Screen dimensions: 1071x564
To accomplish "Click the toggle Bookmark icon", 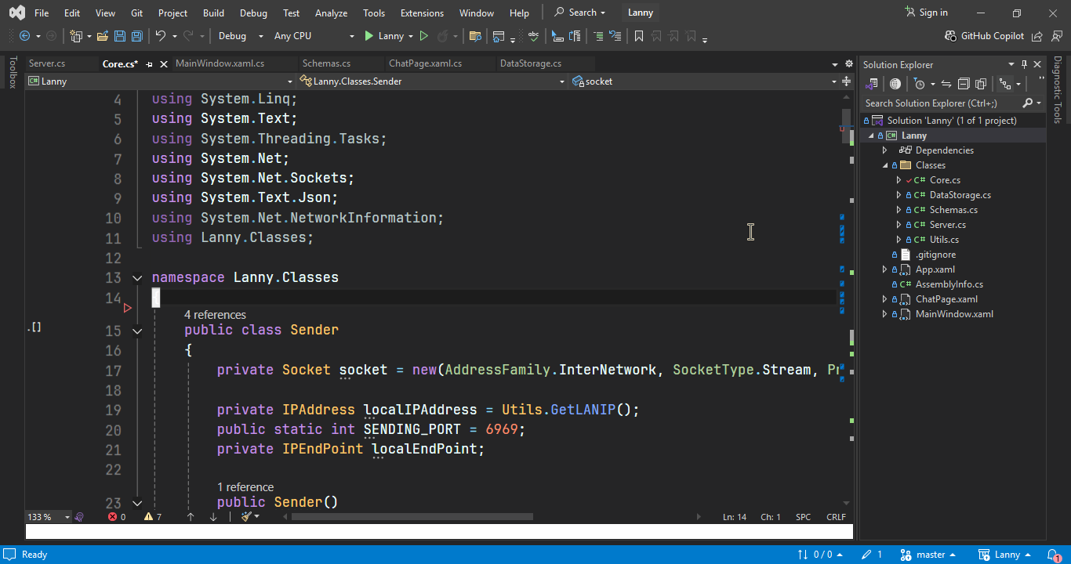I will pos(639,36).
